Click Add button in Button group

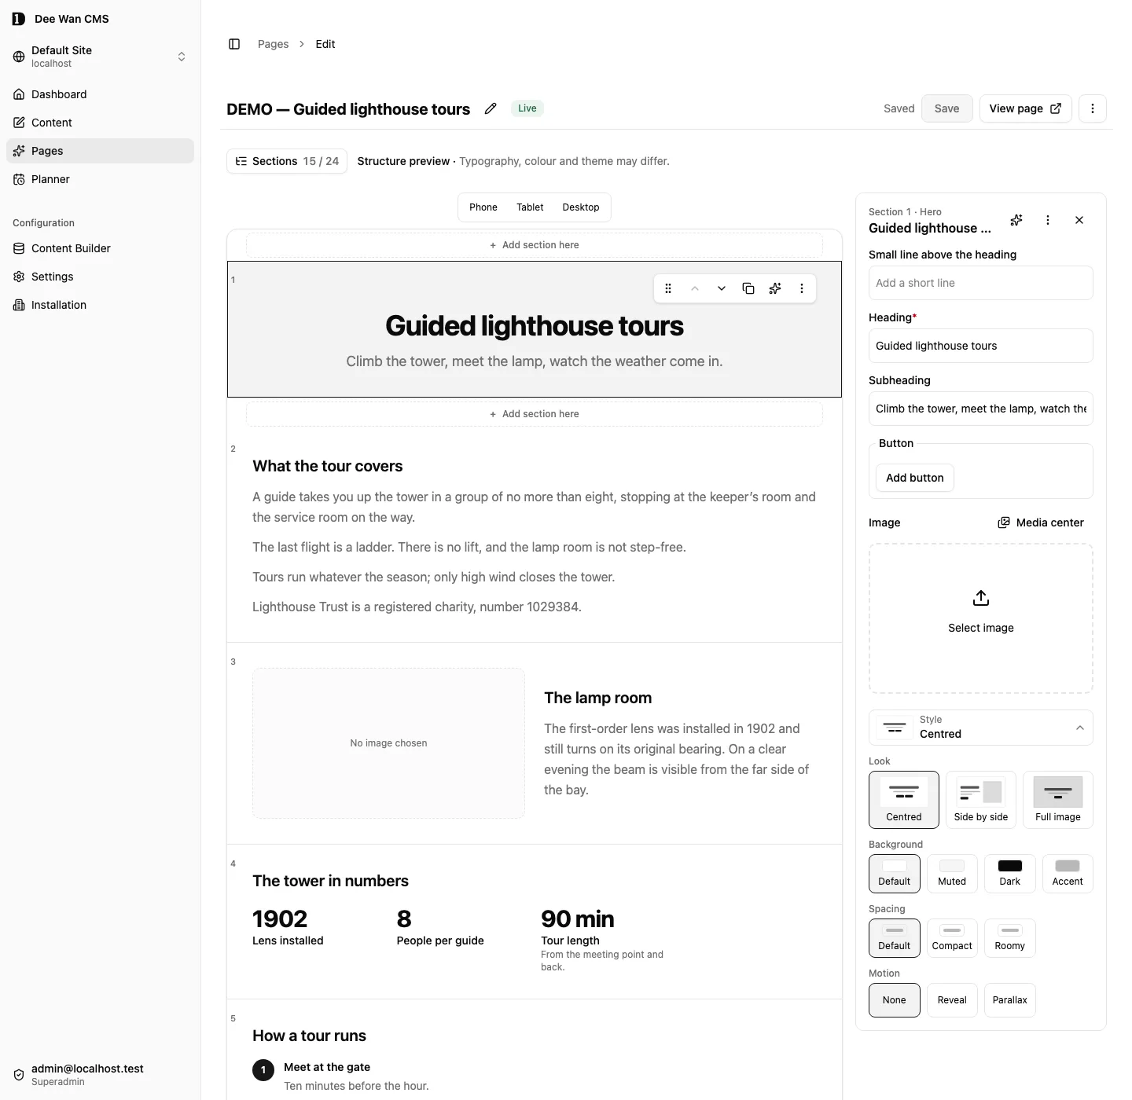pyautogui.click(x=915, y=478)
